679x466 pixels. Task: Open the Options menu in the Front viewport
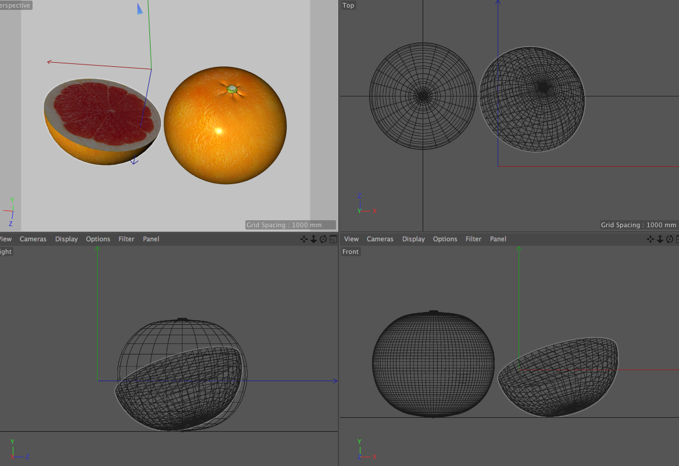[445, 239]
